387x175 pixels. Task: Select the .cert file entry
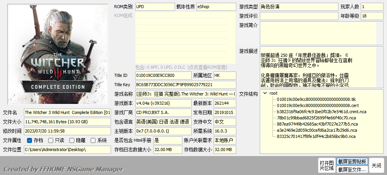[318, 105]
